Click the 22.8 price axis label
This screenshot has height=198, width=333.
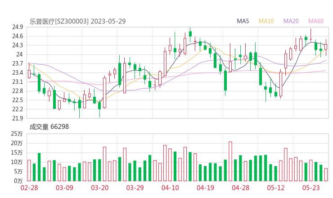tap(18, 91)
